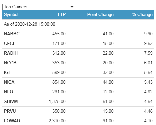Click the RADHI symbol link
The height and width of the screenshot is (125, 156).
pos(11,53)
